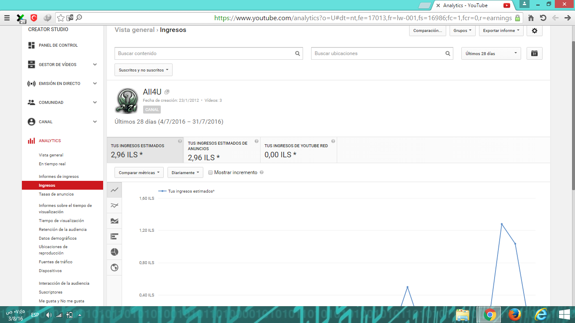The image size is (575, 323).
Task: Open the red shield extension
Action: point(34,18)
